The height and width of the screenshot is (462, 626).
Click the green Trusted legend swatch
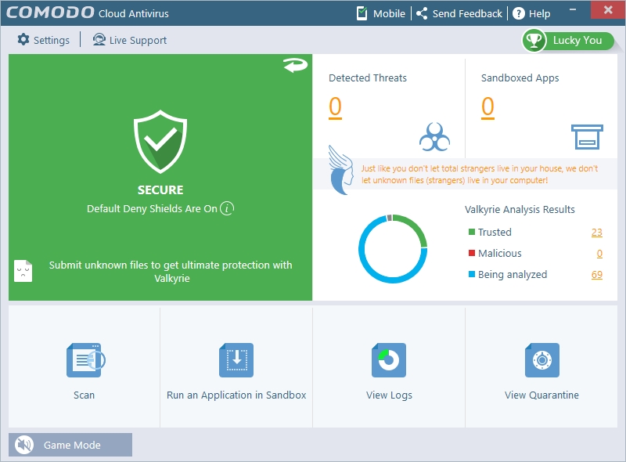click(472, 232)
